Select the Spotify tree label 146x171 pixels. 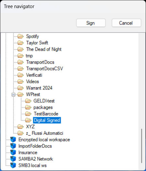pos(33,36)
